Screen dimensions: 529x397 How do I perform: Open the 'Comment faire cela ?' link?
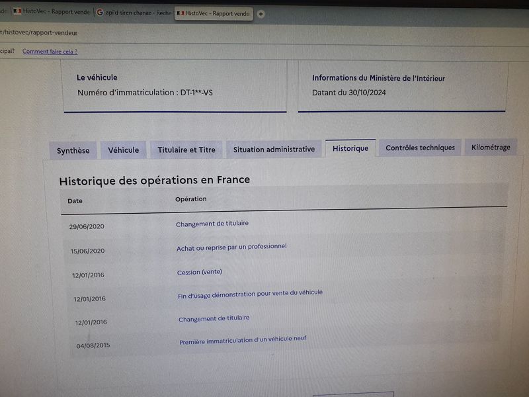point(50,52)
